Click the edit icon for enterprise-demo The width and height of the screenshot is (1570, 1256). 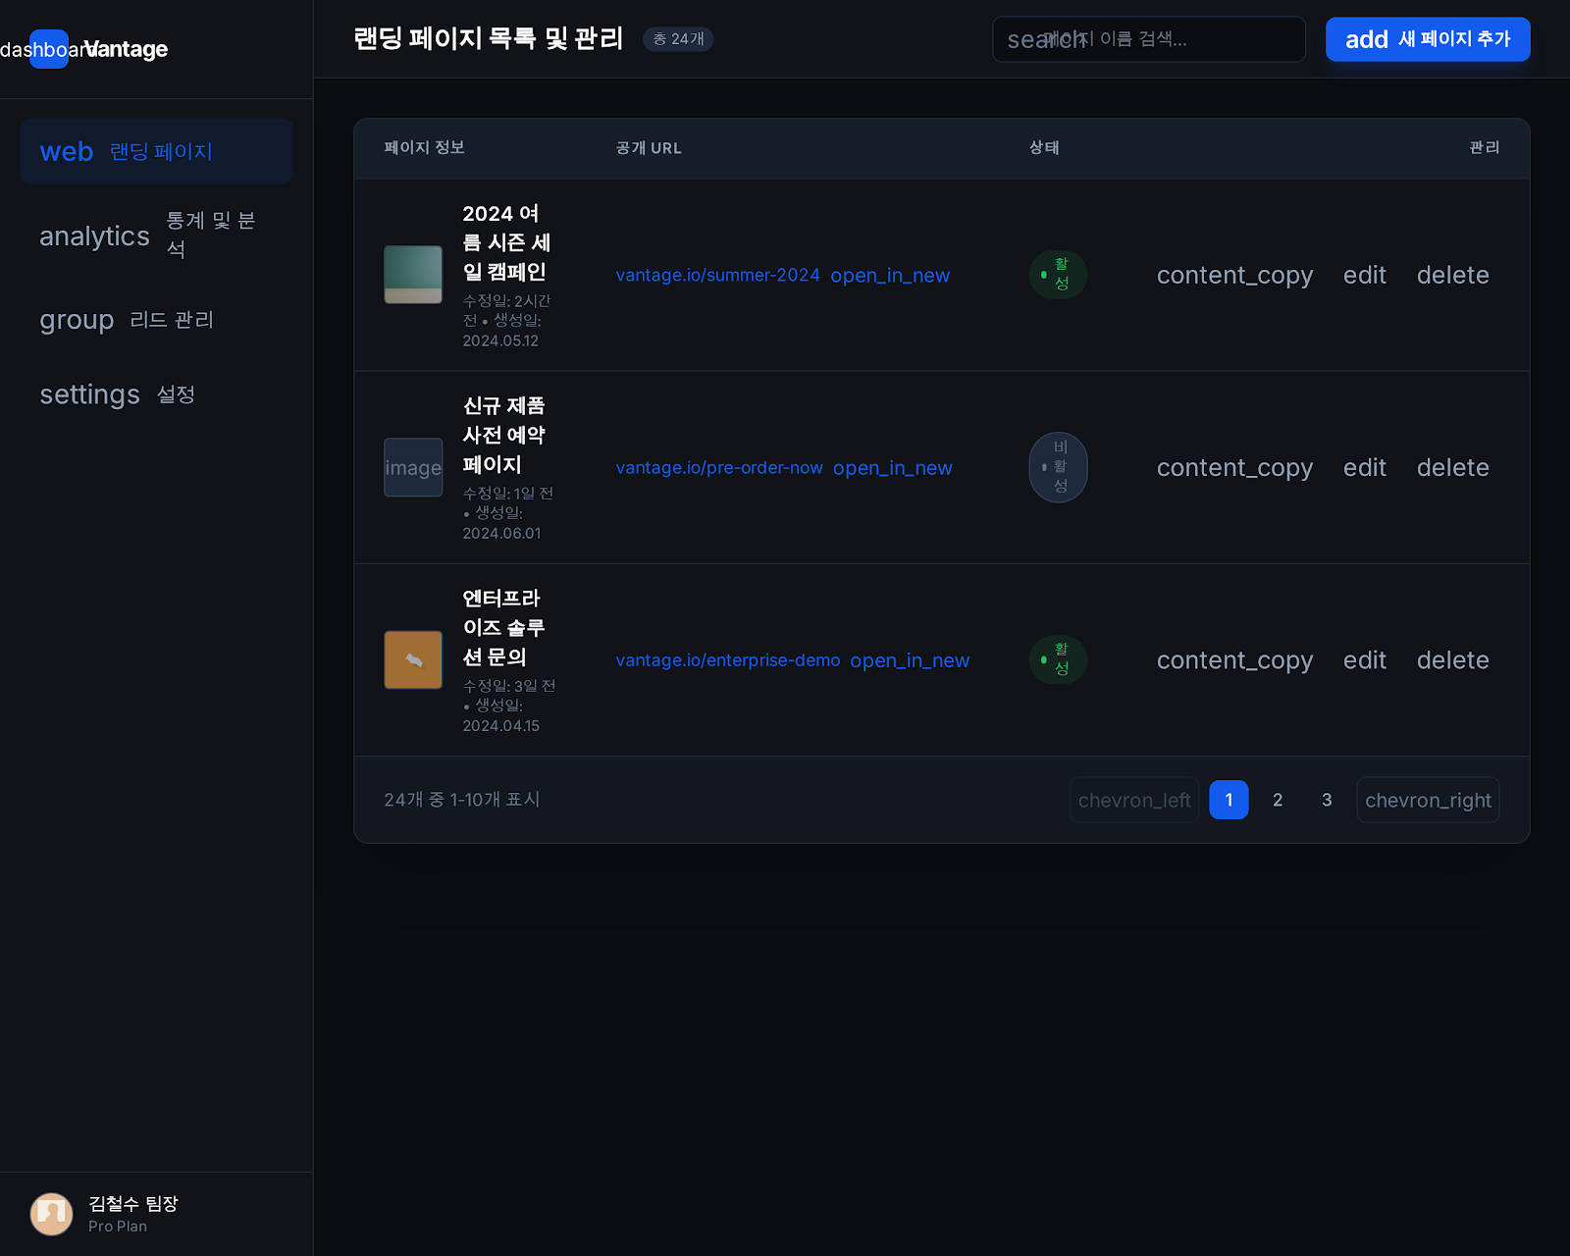(x=1364, y=659)
